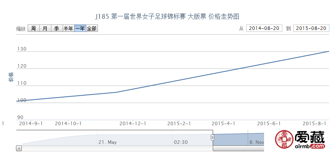Click the 缩放 zoom label
The height and width of the screenshot is (152, 336).
21,29
